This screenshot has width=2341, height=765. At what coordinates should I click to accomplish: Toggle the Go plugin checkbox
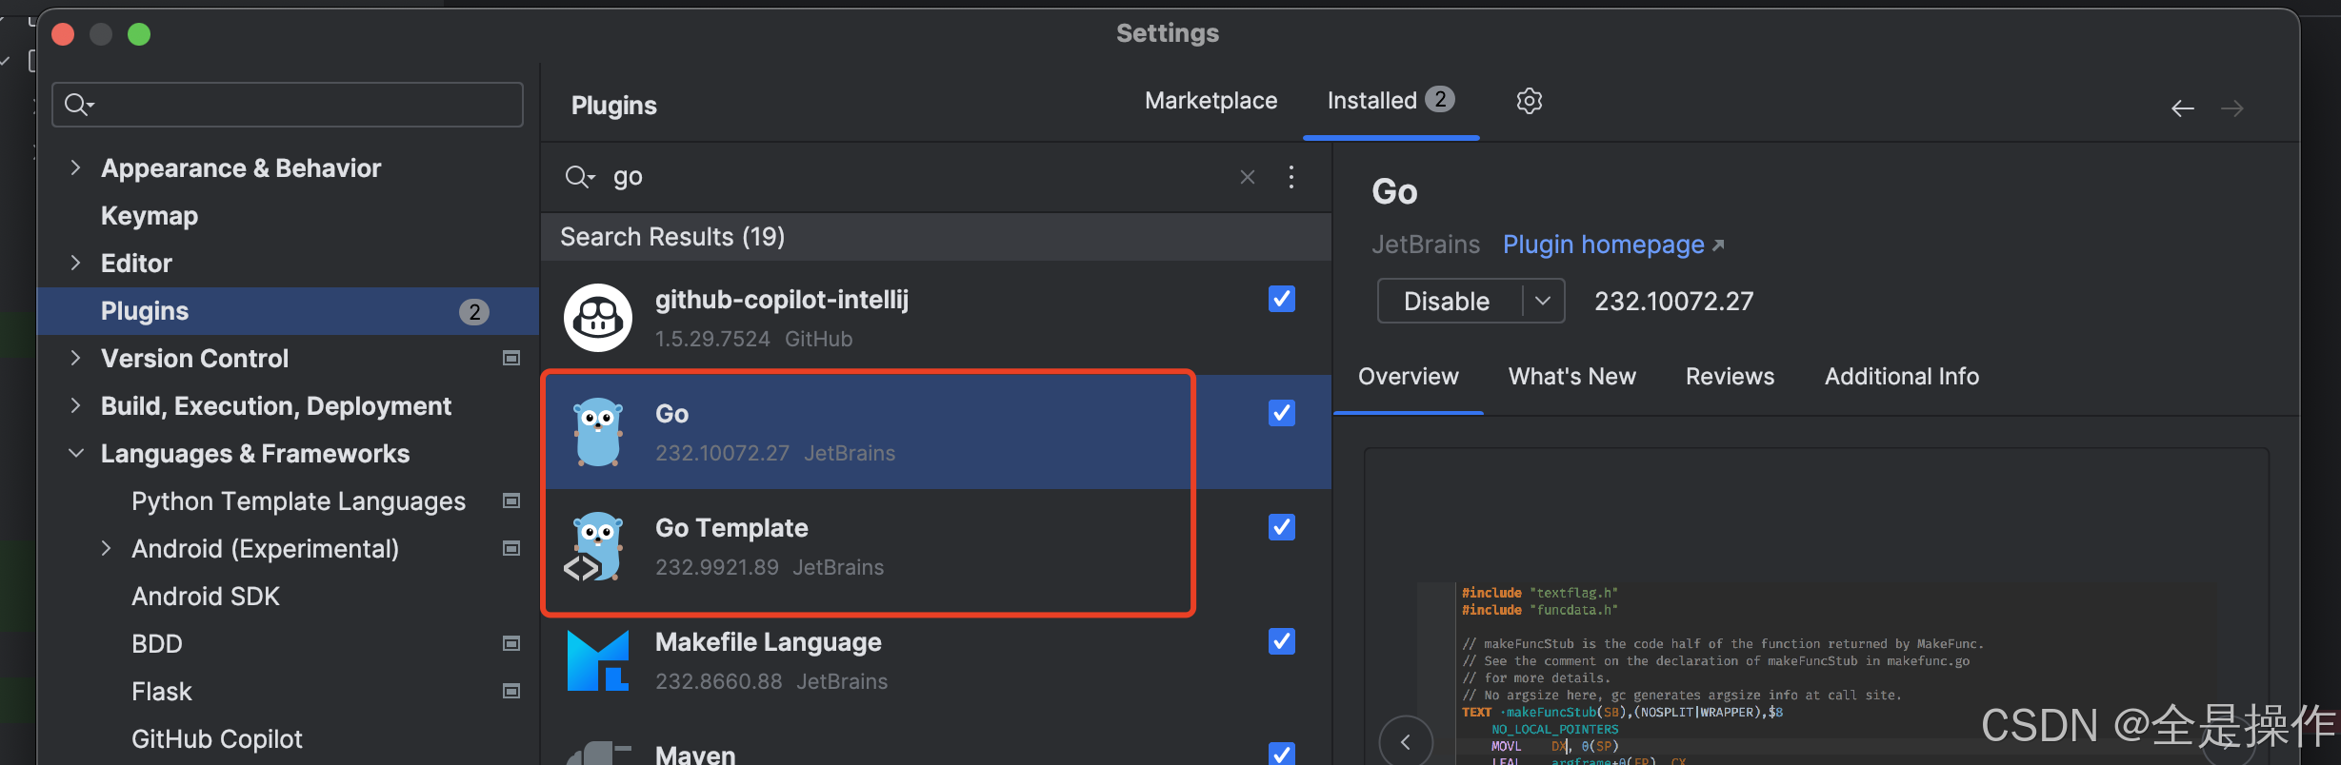pos(1281,413)
